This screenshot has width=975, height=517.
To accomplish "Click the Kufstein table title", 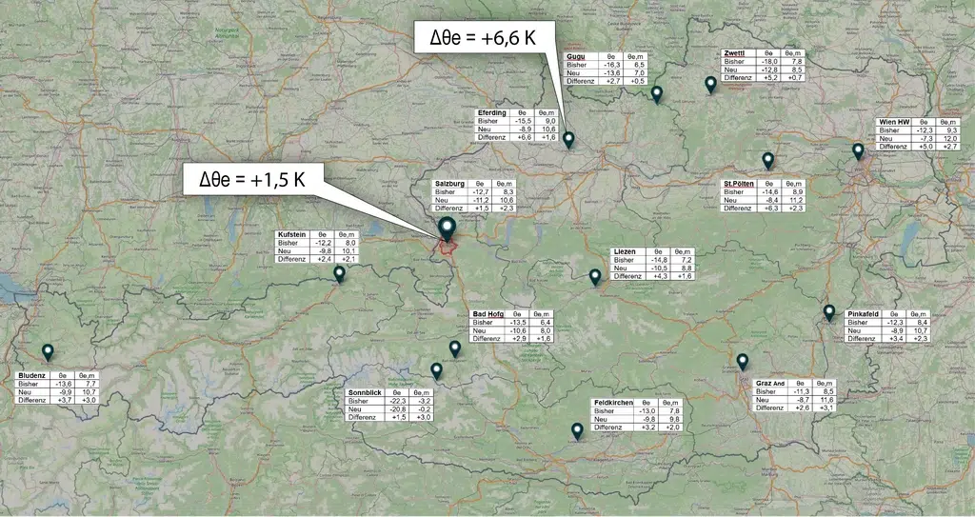I will click(x=291, y=234).
